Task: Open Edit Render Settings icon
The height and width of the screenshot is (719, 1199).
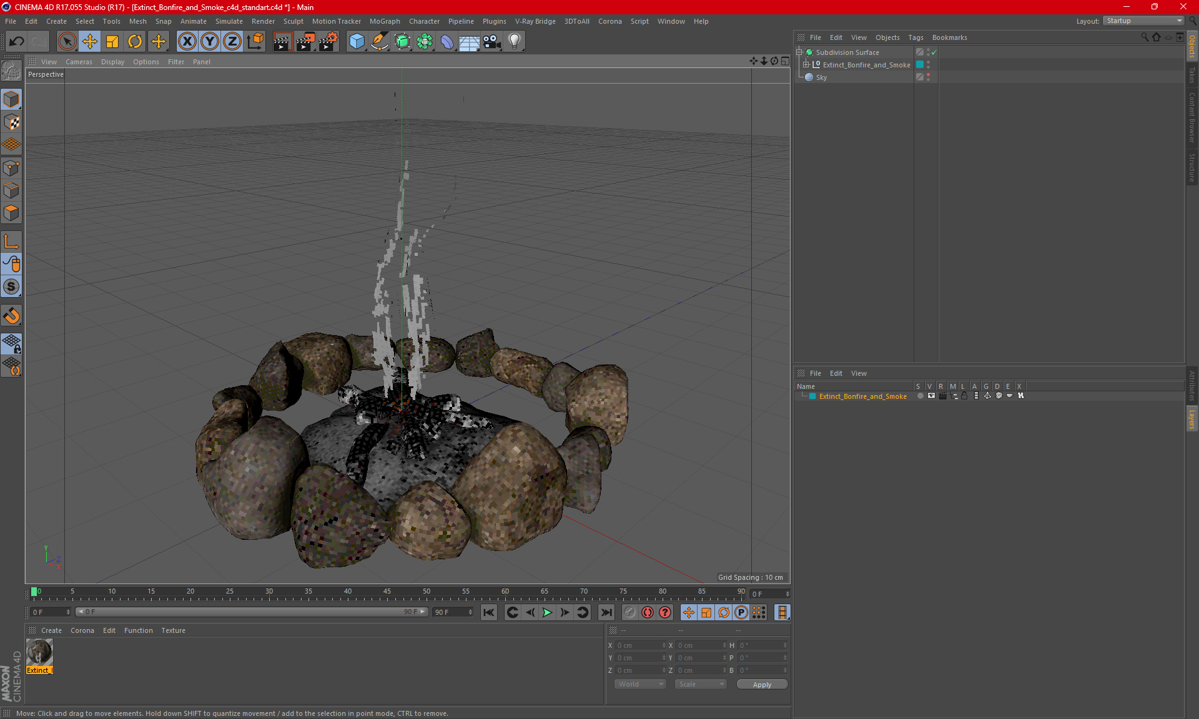Action: (328, 41)
